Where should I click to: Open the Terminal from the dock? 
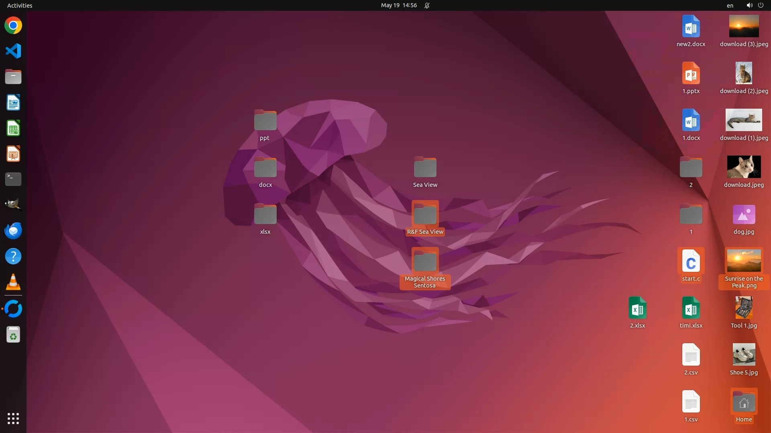pos(13,179)
